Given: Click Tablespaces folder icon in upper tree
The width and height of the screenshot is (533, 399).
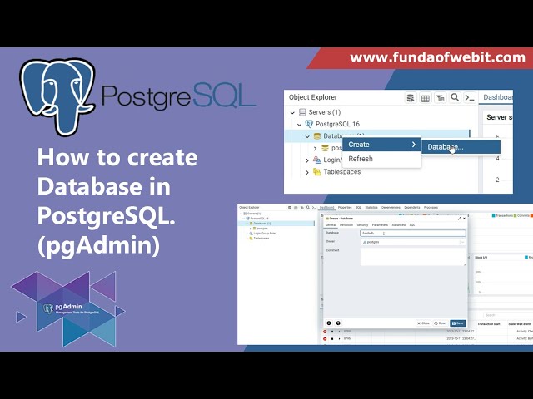Looking at the screenshot, I should tap(316, 172).
